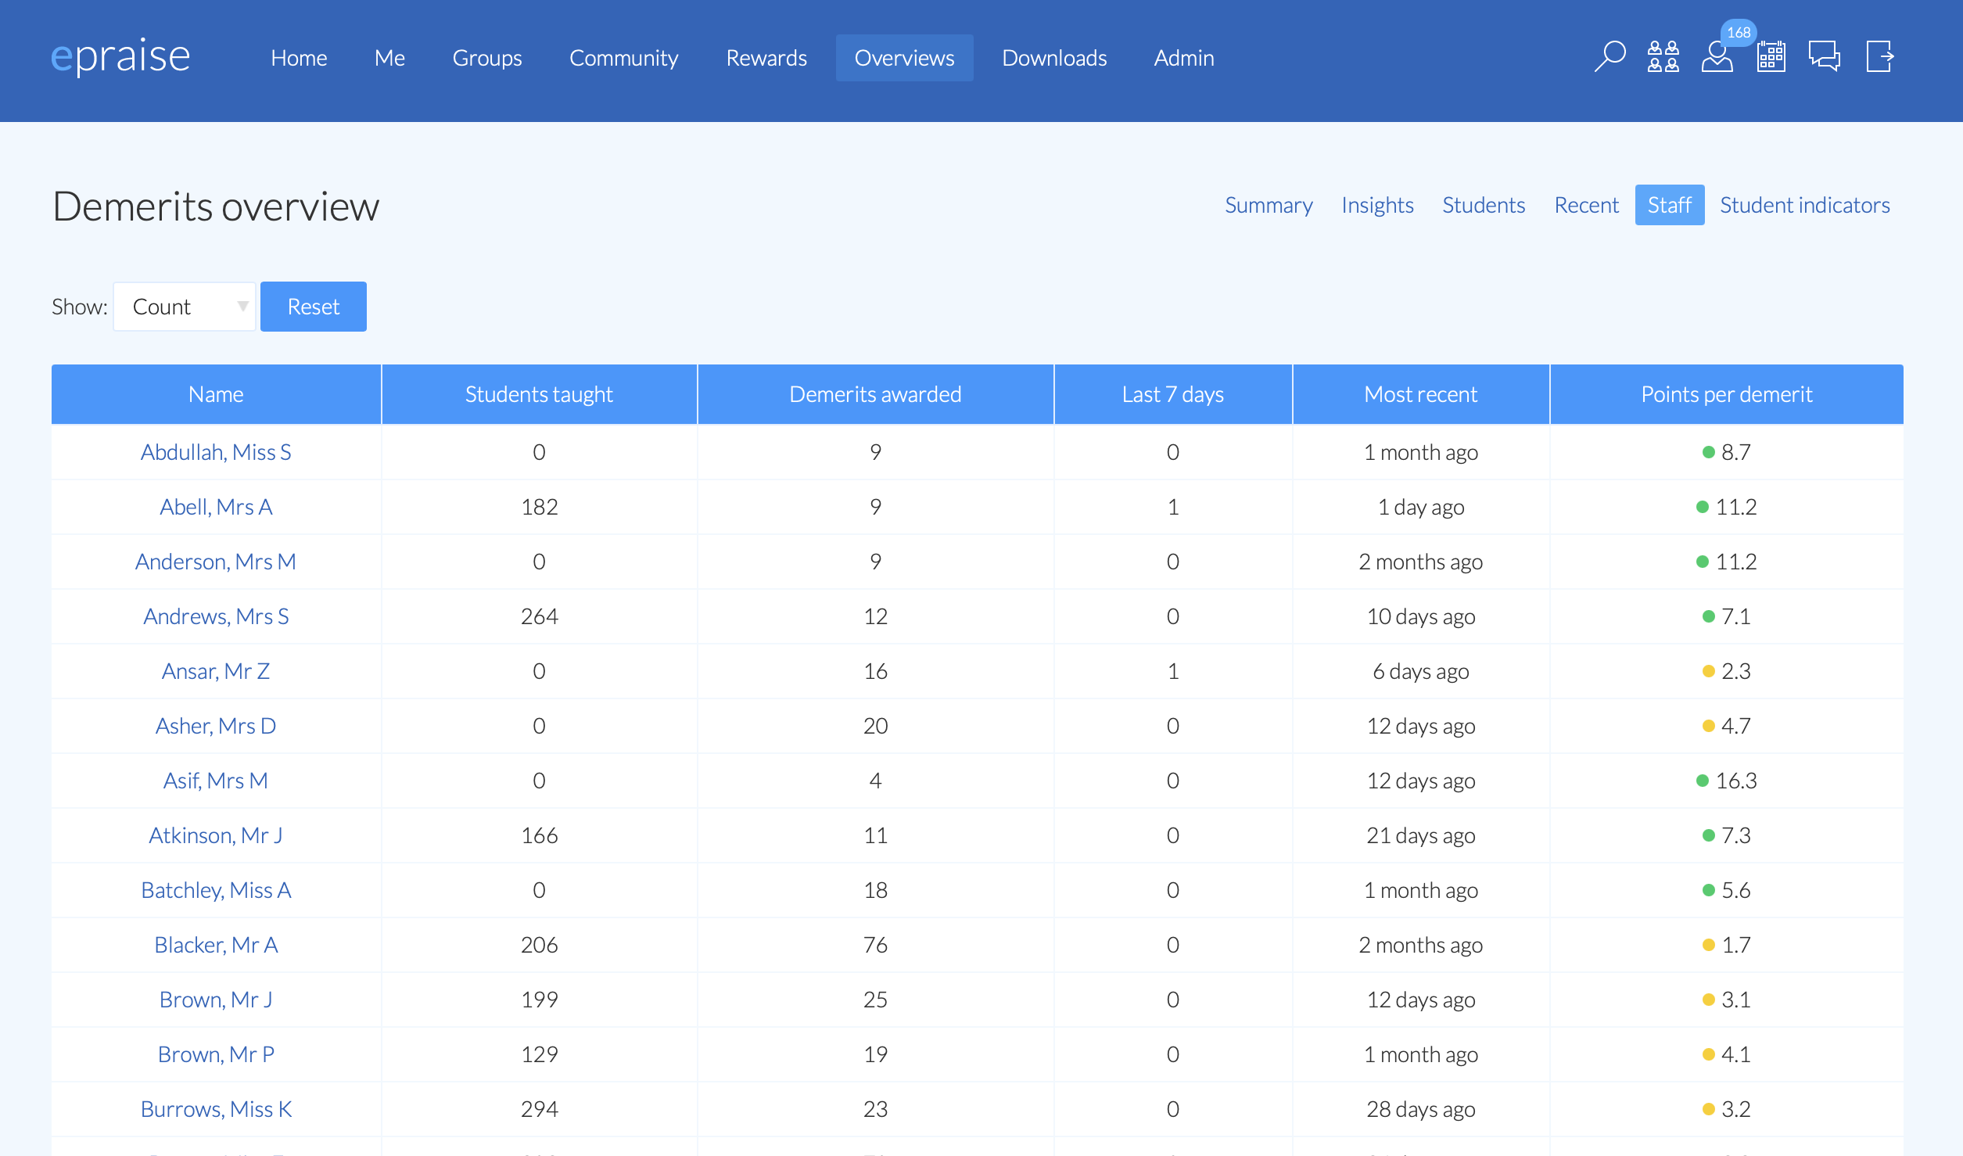Select the Summary tab in Demerits overview
The image size is (1963, 1156).
1269,205
